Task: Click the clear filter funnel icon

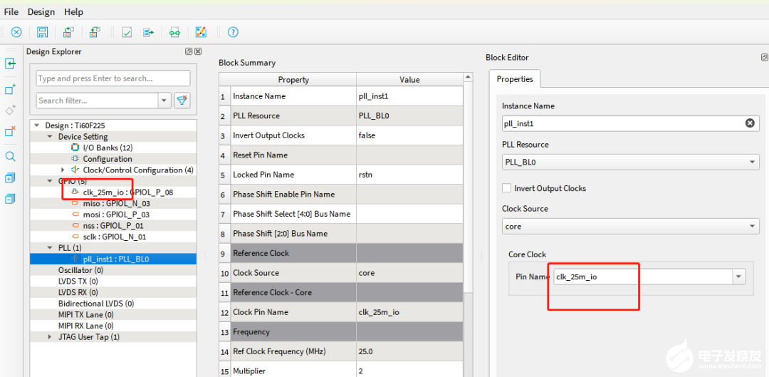Action: [182, 100]
